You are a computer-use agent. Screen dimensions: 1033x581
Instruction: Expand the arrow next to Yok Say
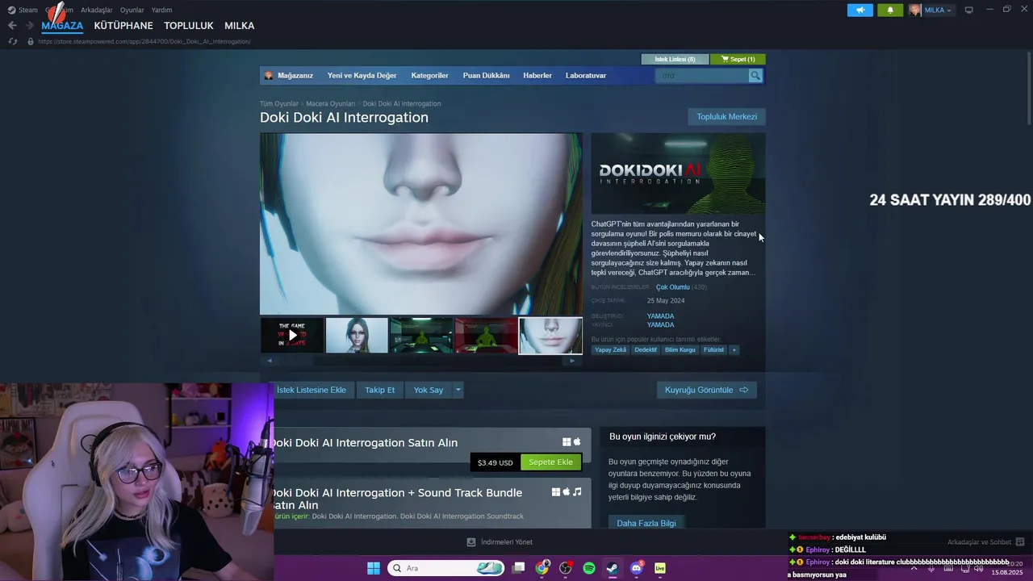[x=458, y=390]
